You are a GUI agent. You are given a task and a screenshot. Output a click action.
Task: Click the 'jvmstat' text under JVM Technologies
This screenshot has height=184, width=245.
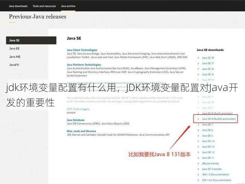[71, 113]
